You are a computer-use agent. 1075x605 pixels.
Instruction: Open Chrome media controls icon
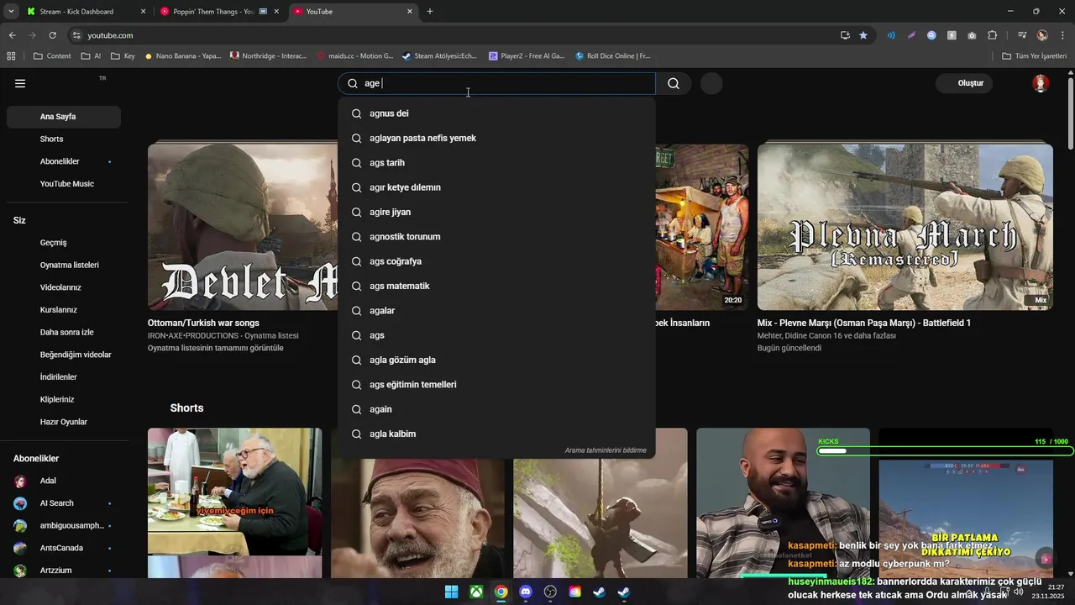[x=1022, y=35]
